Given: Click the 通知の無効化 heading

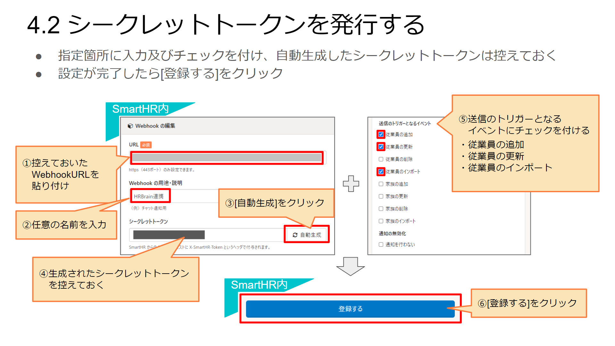Looking at the screenshot, I should (x=392, y=234).
